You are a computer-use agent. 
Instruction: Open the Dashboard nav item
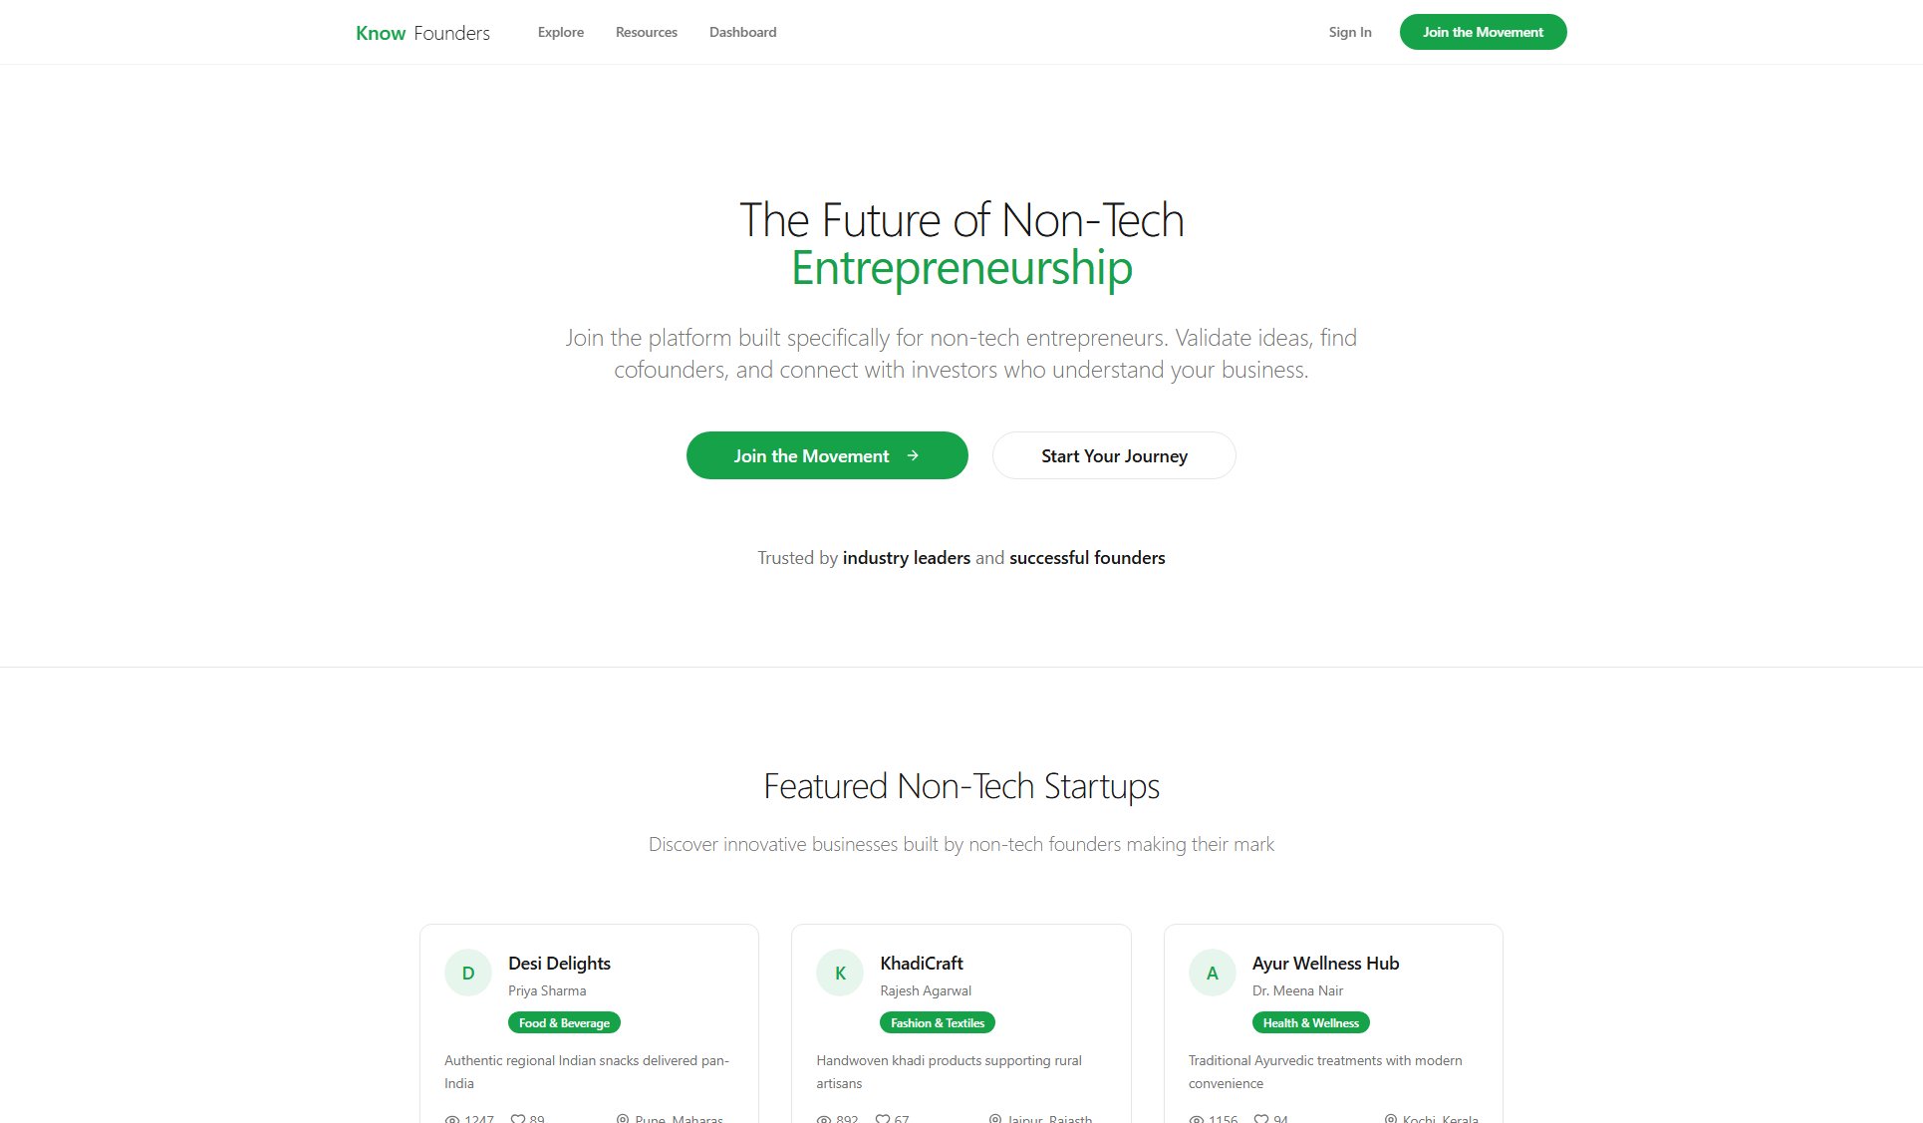pyautogui.click(x=742, y=32)
